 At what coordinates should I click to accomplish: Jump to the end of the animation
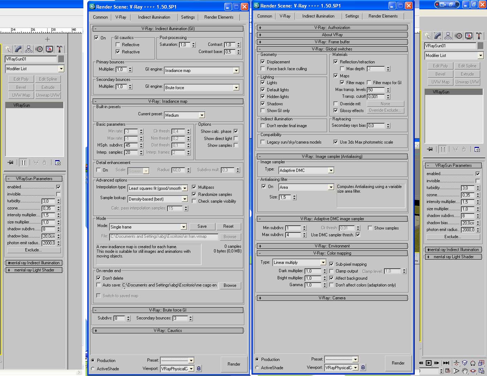[446, 363]
